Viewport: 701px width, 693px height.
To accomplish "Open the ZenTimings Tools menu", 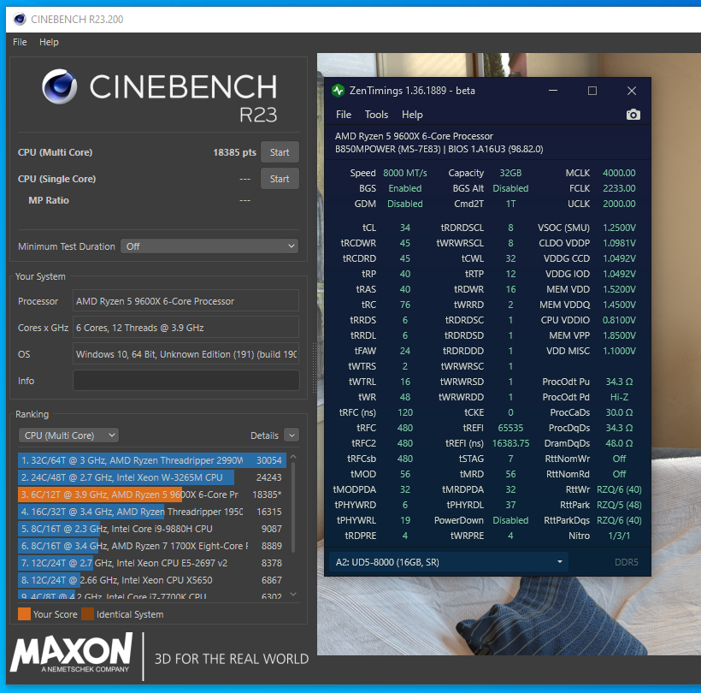I will click(376, 115).
